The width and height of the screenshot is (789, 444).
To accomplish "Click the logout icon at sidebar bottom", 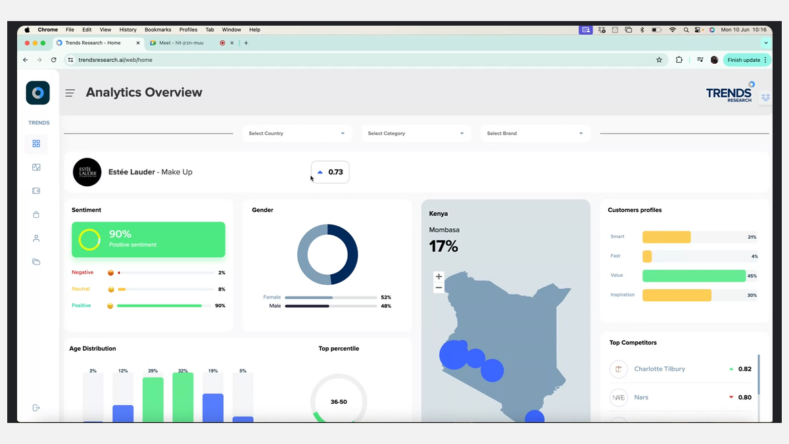I will tap(36, 408).
